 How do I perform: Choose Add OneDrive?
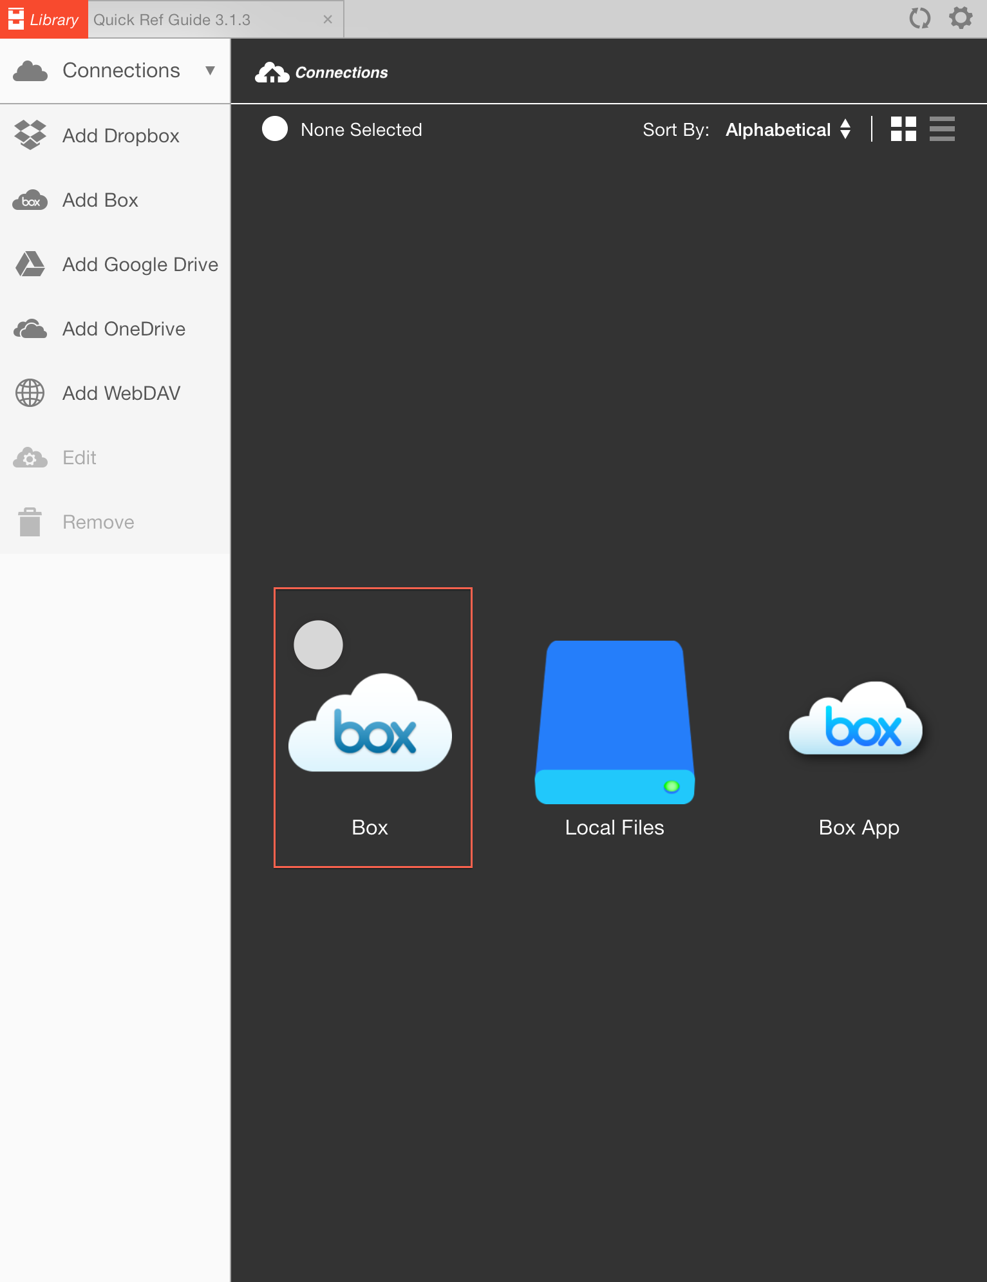(x=124, y=329)
